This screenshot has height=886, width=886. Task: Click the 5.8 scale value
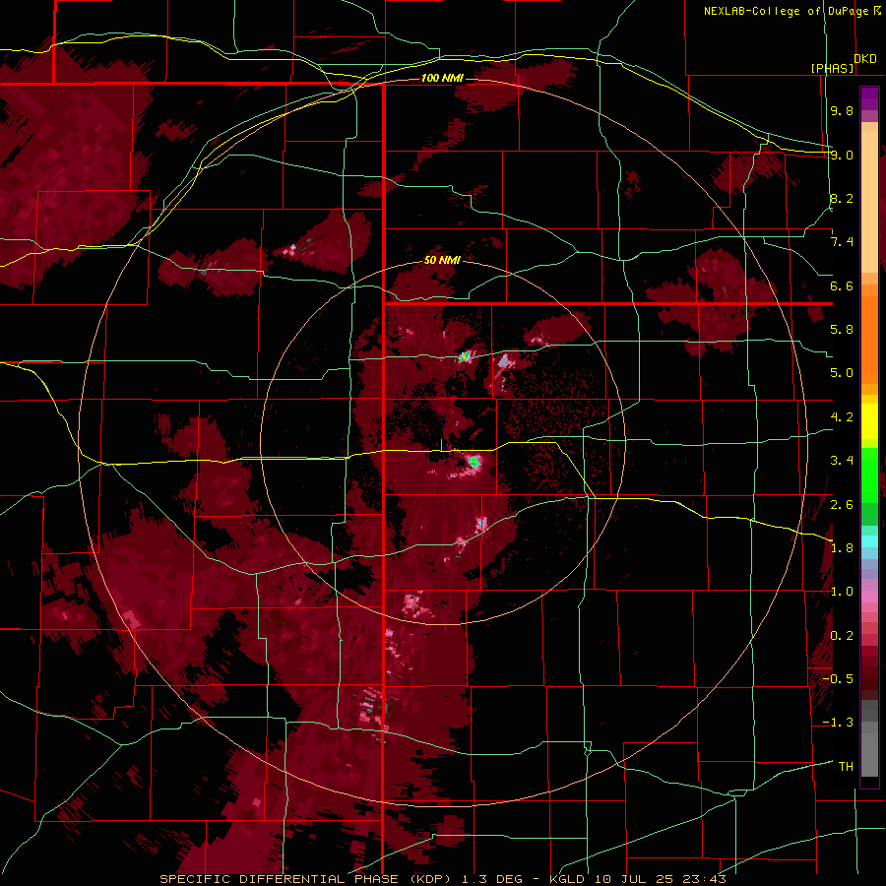click(x=842, y=330)
